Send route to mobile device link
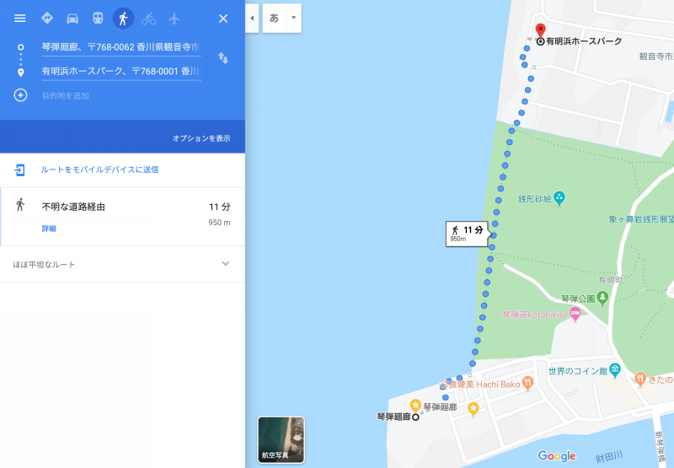The width and height of the screenshot is (674, 468). [99, 169]
